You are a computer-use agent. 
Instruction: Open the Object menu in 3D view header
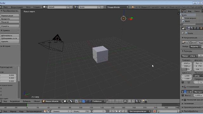coord(37,101)
